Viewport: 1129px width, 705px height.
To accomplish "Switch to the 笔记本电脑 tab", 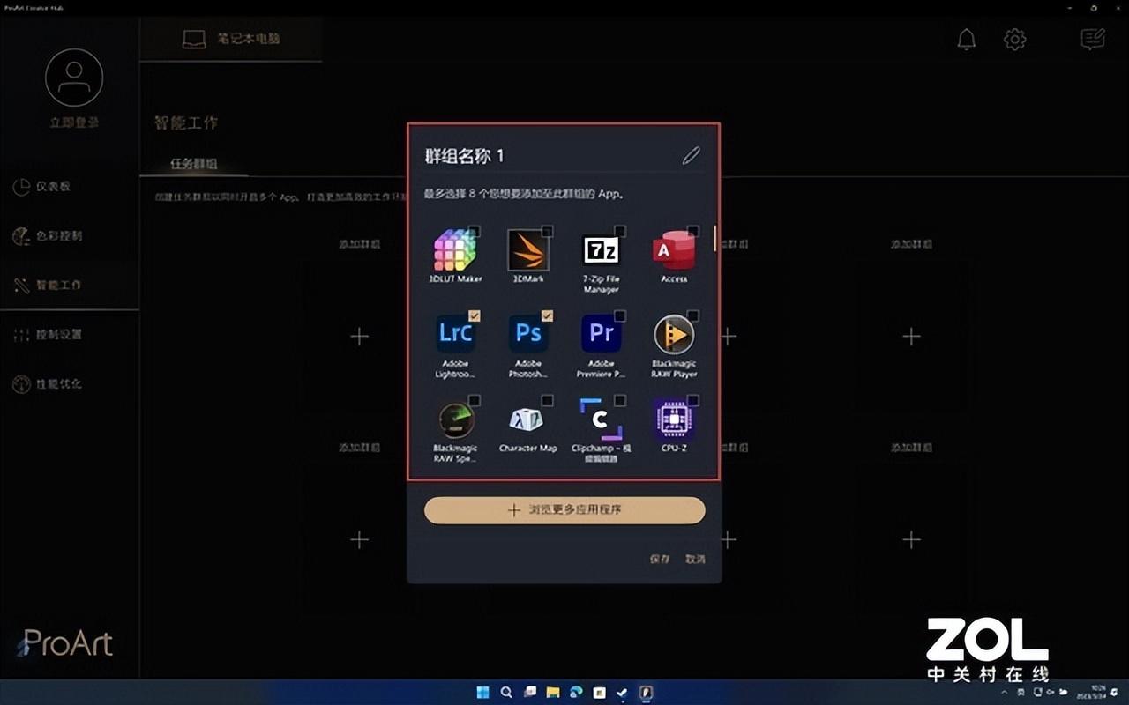I will [x=231, y=40].
